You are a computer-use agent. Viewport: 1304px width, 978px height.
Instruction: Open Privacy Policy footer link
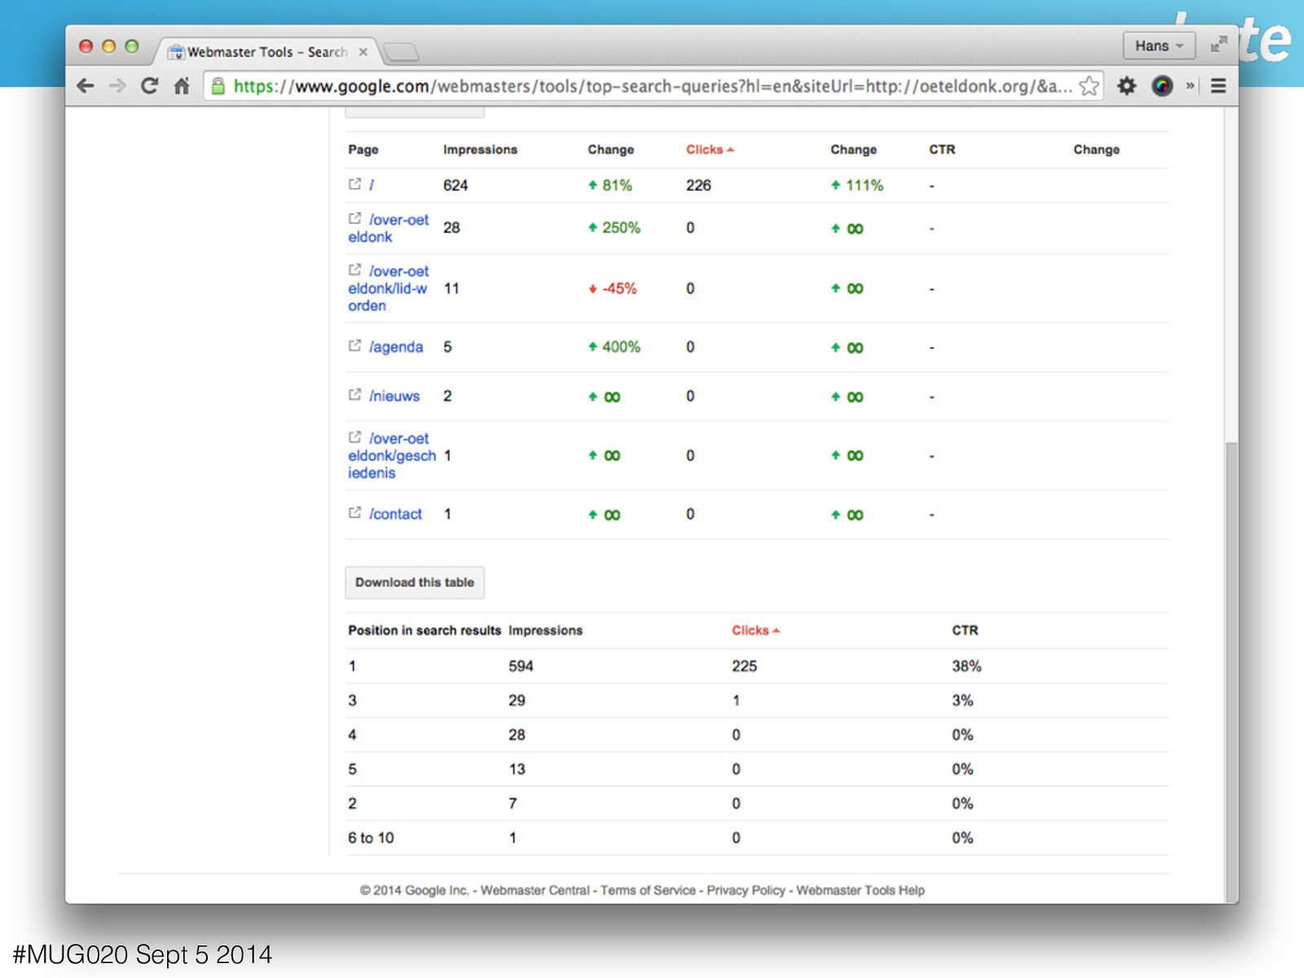click(746, 890)
